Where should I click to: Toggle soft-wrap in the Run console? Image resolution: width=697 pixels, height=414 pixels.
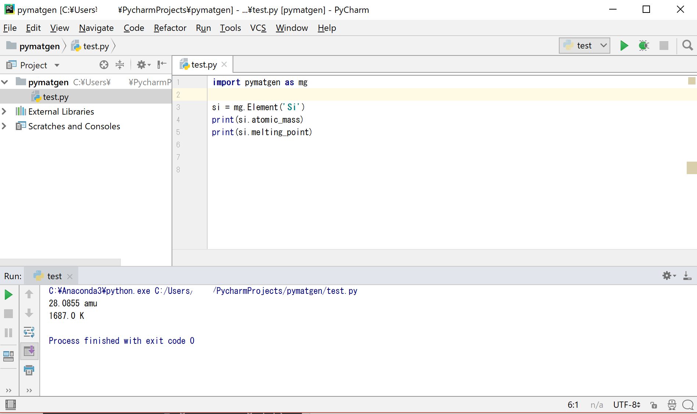tap(29, 332)
